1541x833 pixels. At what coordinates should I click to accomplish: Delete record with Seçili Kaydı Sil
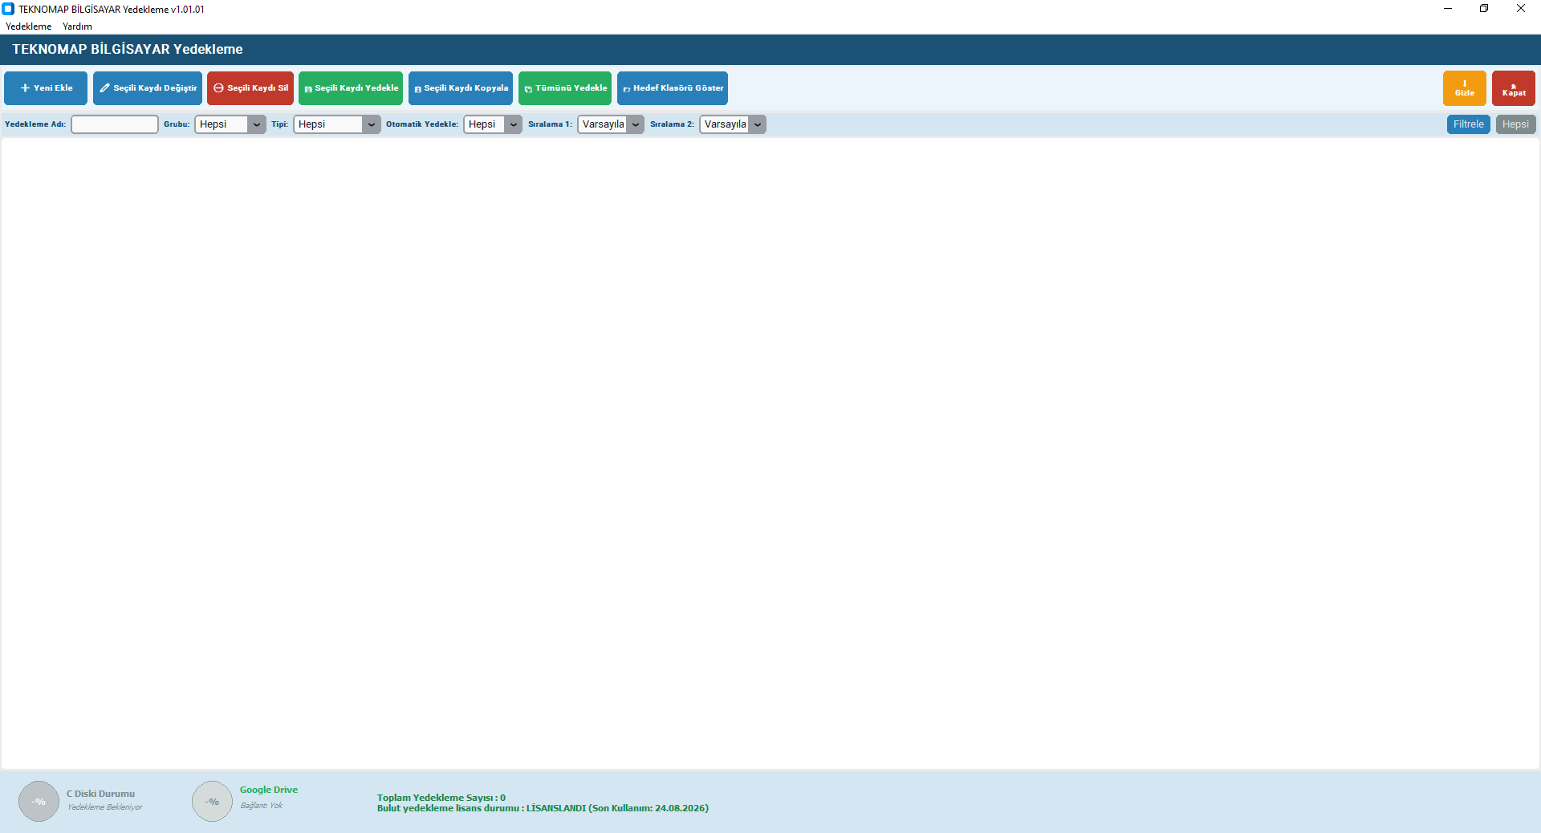pyautogui.click(x=250, y=88)
